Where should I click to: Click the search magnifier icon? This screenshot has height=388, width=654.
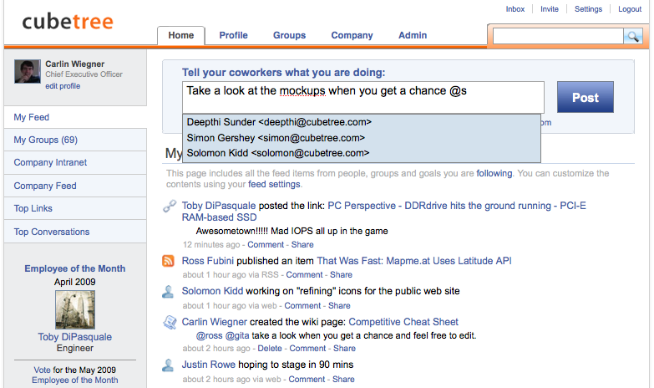(632, 36)
